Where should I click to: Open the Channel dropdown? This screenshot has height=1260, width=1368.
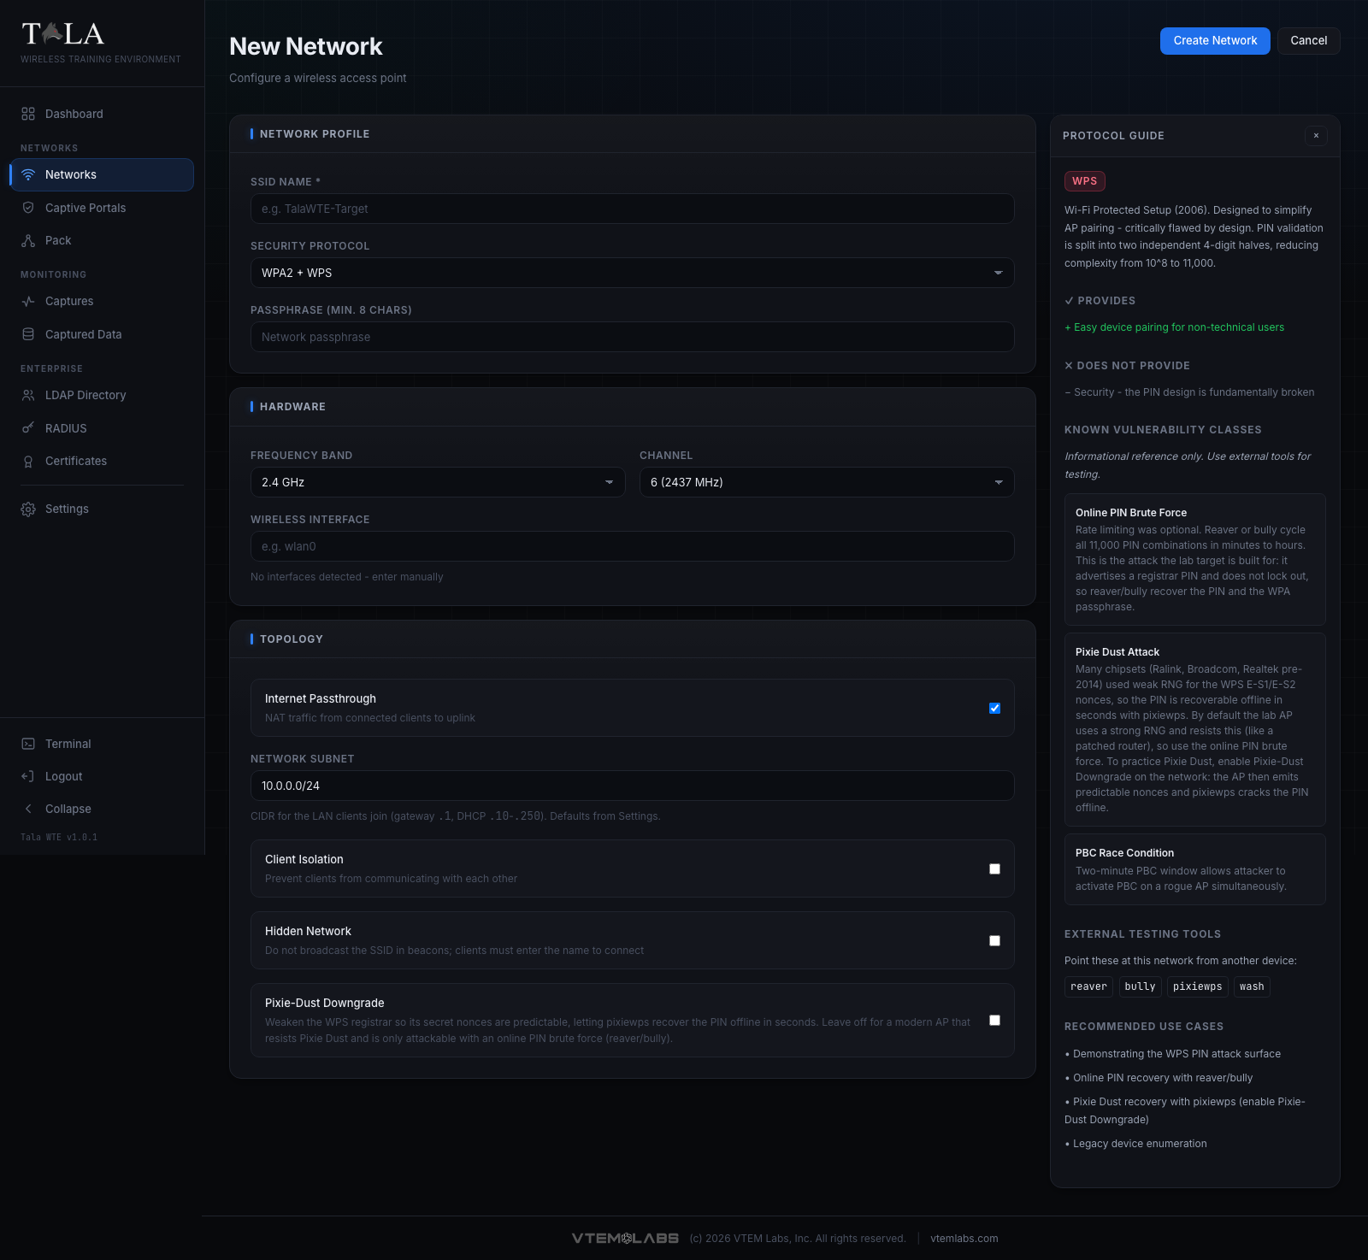click(x=827, y=482)
